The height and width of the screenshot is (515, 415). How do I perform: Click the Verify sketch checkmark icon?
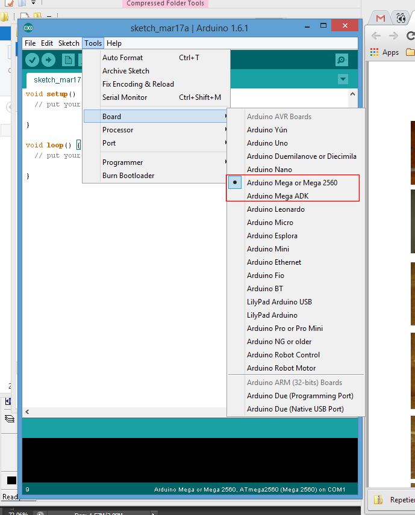pyautogui.click(x=33, y=60)
